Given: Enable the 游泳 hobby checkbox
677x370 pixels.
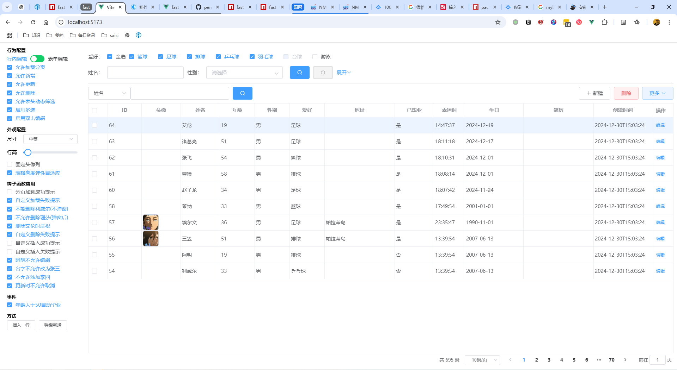Looking at the screenshot, I should 315,57.
